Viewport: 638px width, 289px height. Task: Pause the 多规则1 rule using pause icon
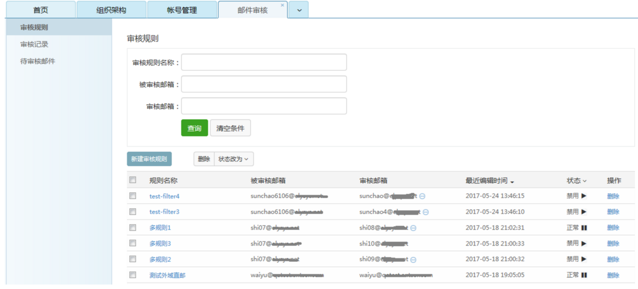coord(584,228)
